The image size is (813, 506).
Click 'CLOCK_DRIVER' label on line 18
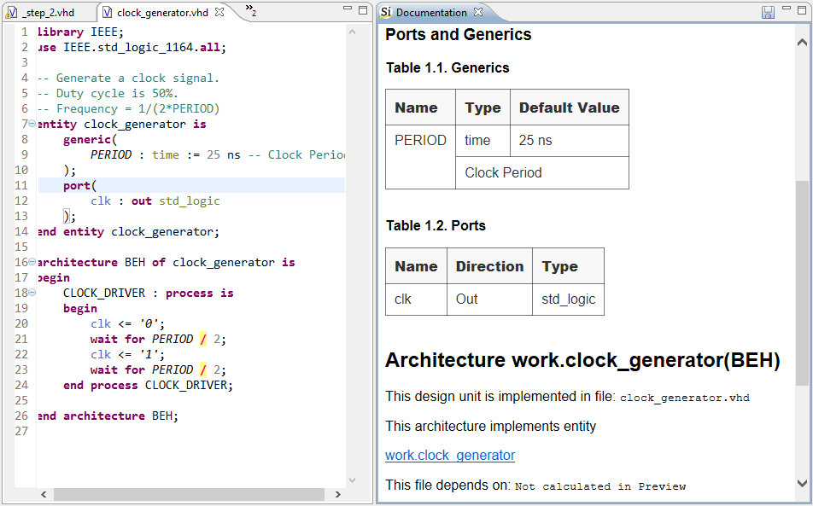104,294
